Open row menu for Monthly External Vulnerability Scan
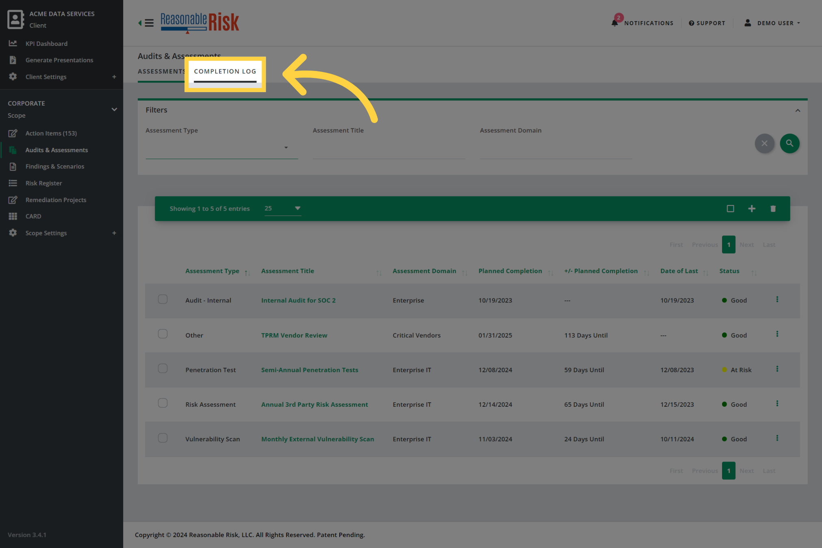 (777, 438)
